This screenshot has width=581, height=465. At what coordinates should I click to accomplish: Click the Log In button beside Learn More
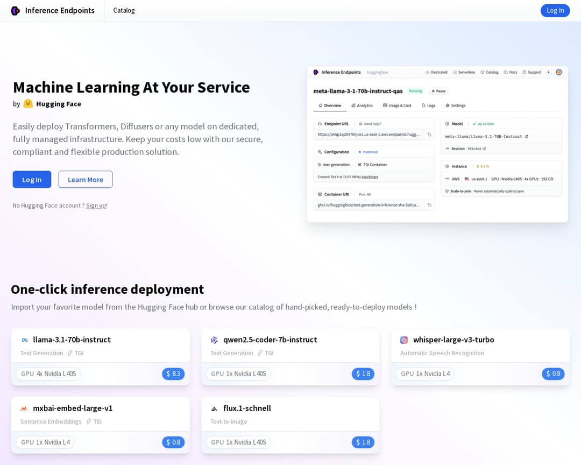32,179
